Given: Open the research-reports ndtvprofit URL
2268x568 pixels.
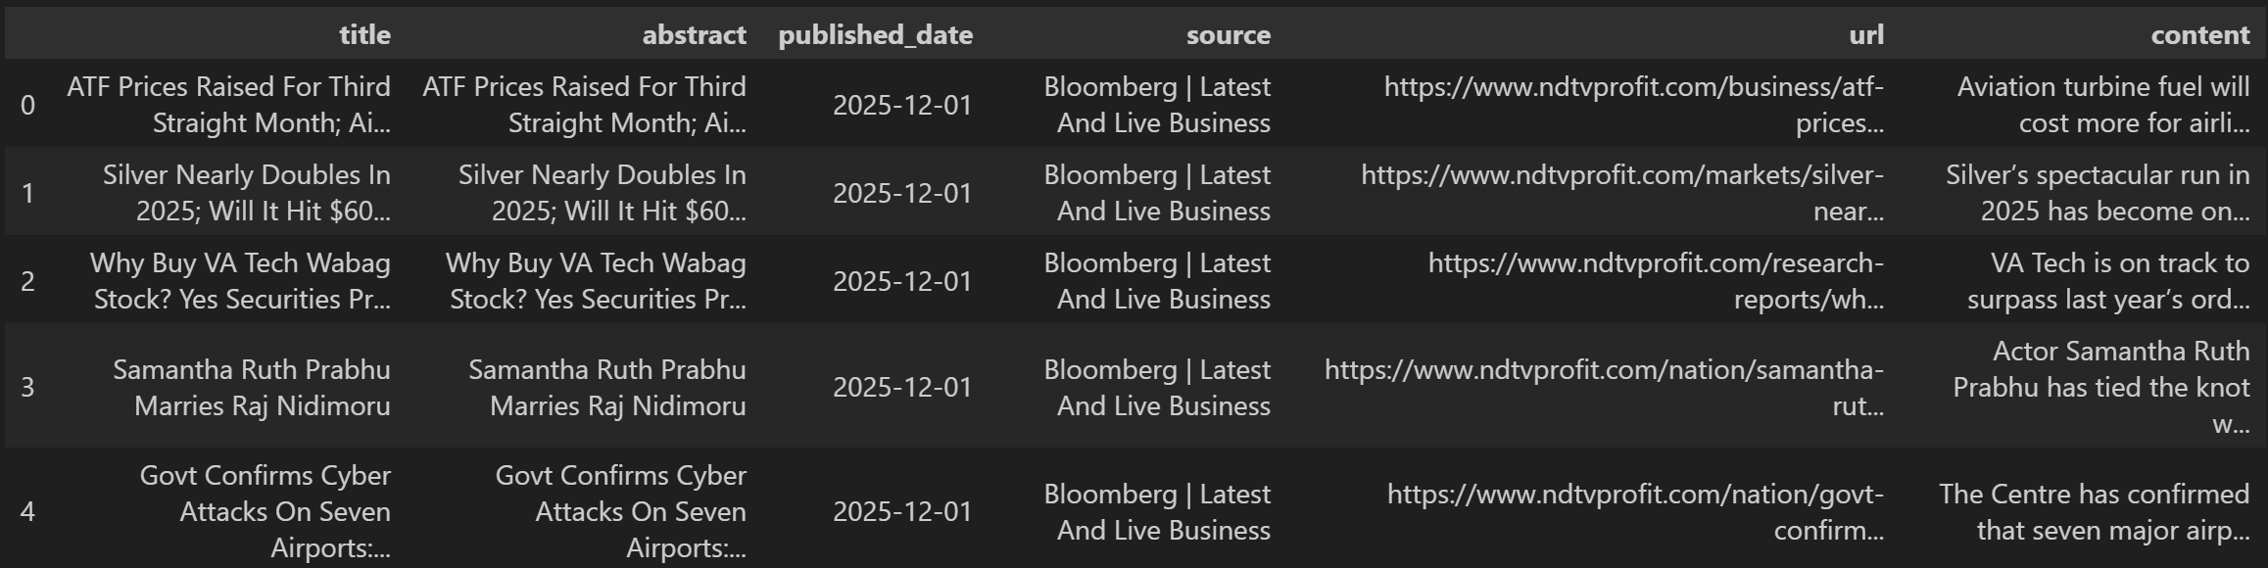Looking at the screenshot, I should click(1656, 281).
